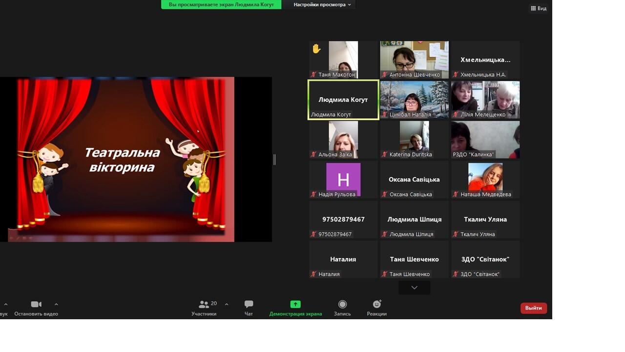Click the Демонстрация экрана label

click(x=295, y=314)
